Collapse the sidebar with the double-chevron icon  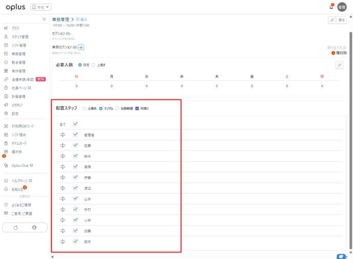pyautogui.click(x=44, y=19)
